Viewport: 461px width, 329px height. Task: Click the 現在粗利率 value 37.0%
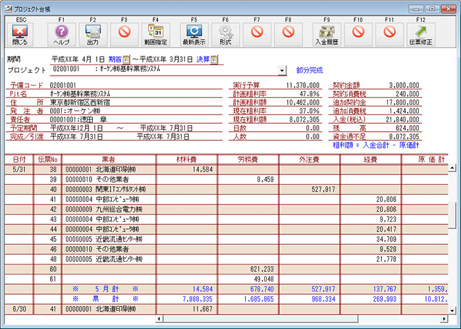(x=310, y=111)
